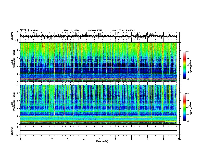
Task: Click the ch.1 frequency axis '2' tick label
Action: (18, 74)
